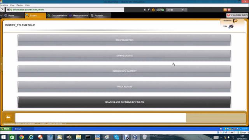This screenshot has height=140, width=249.
Task: Open the Measurements tab
Action: [x=79, y=16]
